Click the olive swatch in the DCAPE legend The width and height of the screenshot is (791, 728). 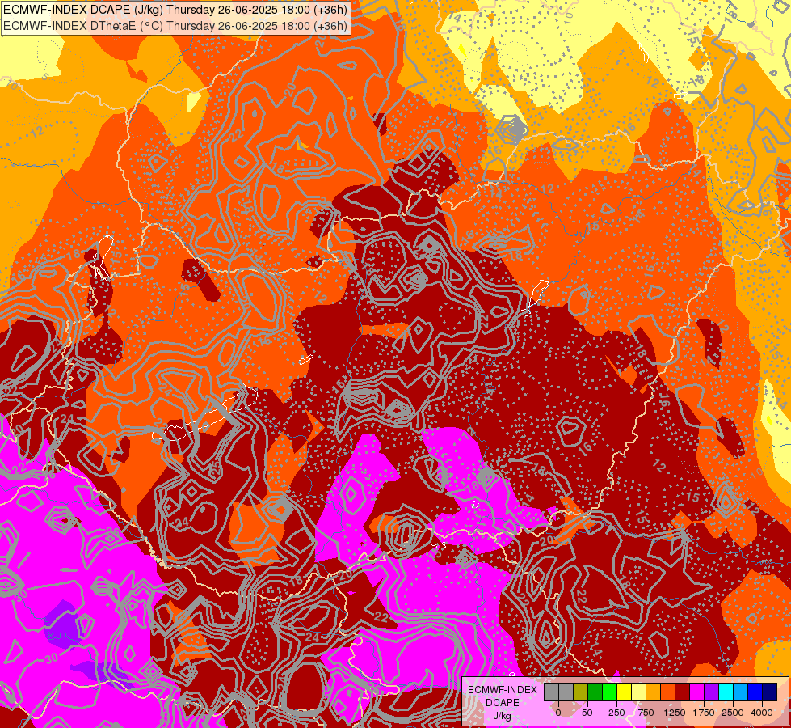[580, 692]
